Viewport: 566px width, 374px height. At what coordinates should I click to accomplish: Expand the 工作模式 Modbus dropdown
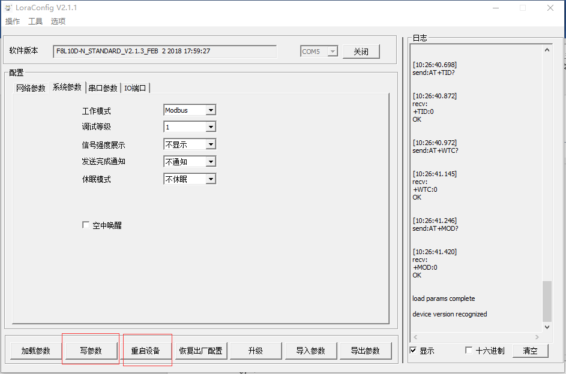(211, 110)
